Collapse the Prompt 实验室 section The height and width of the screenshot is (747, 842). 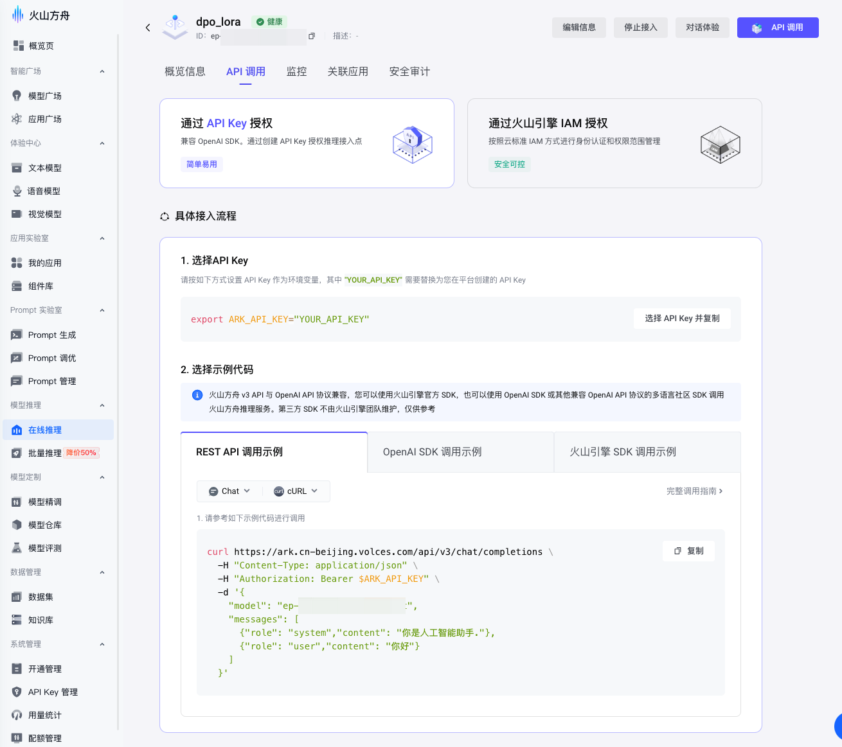pos(102,310)
